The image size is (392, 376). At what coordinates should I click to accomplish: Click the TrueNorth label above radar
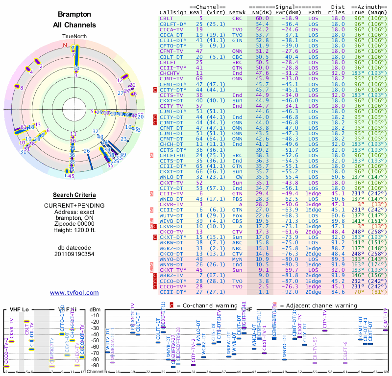74,37
